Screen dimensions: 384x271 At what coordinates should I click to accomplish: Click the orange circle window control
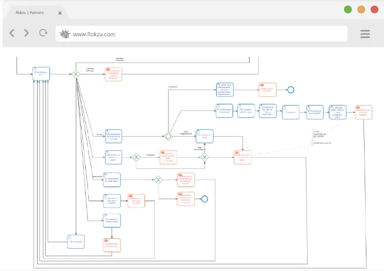click(361, 9)
